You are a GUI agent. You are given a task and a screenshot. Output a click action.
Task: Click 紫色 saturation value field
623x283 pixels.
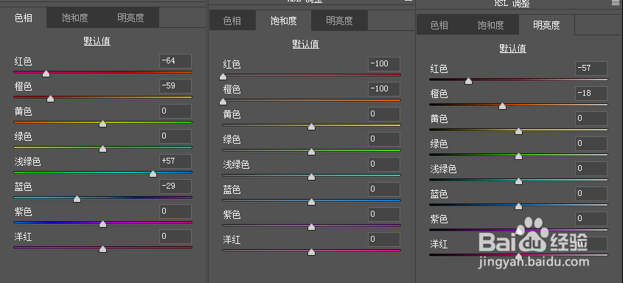pyautogui.click(x=384, y=214)
